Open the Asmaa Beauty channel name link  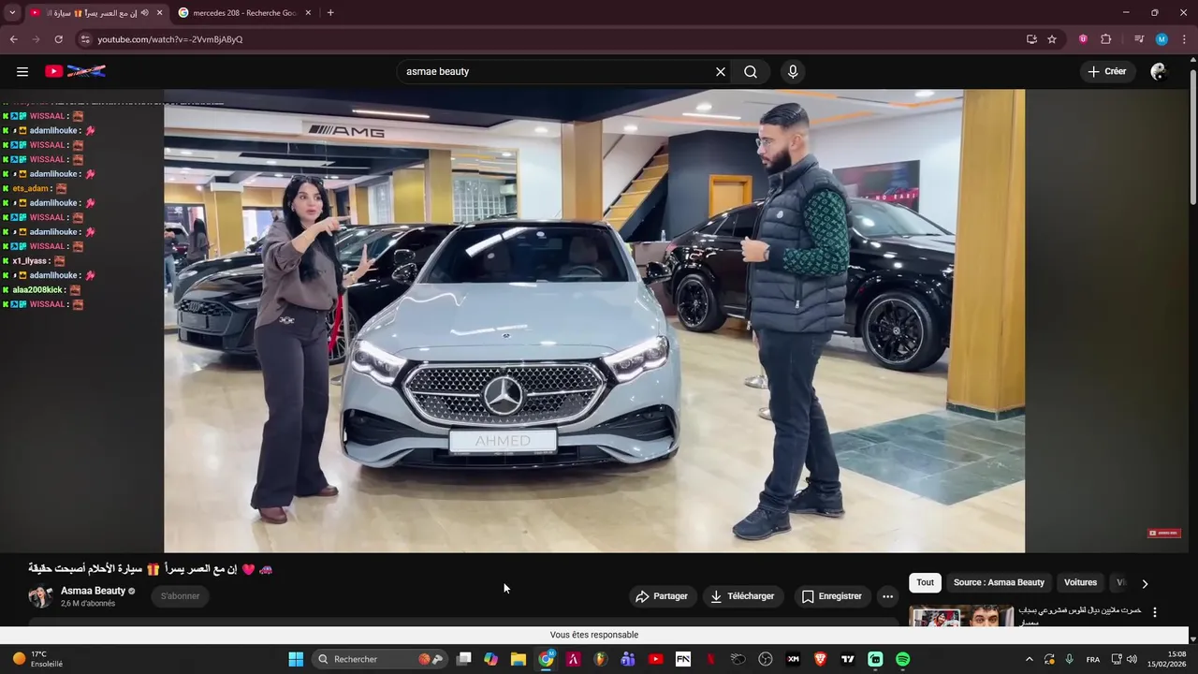point(93,591)
